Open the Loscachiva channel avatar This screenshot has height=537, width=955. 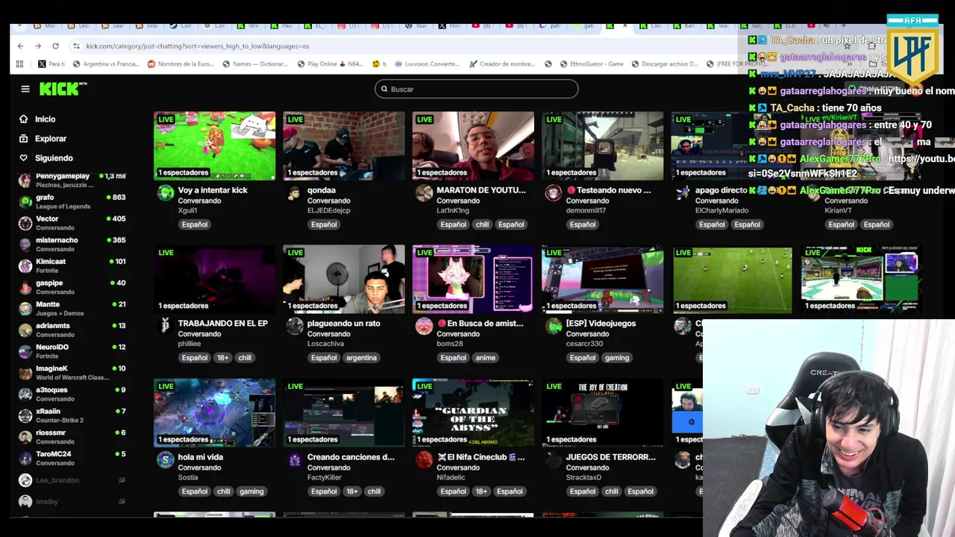click(295, 327)
